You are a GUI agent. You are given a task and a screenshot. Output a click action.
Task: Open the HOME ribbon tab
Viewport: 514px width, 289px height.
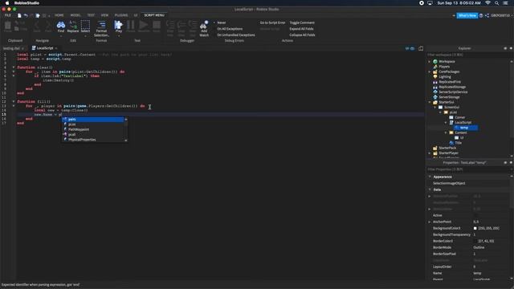(59, 15)
